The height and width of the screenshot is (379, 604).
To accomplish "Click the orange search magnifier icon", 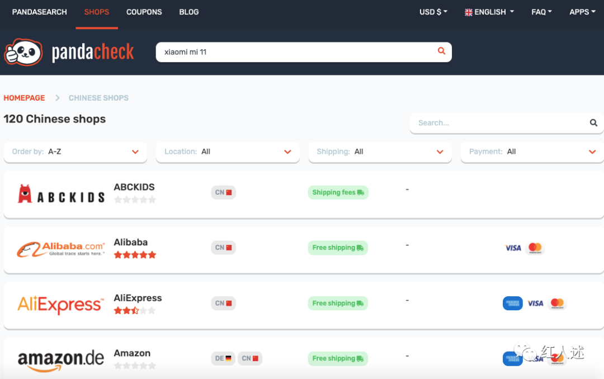I will click(441, 51).
